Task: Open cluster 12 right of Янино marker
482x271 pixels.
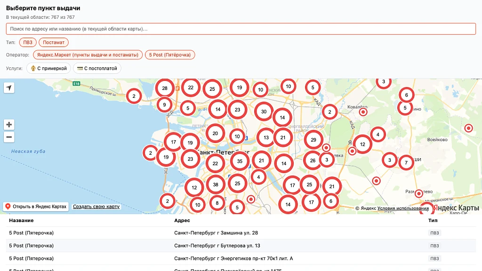Action: (363, 144)
